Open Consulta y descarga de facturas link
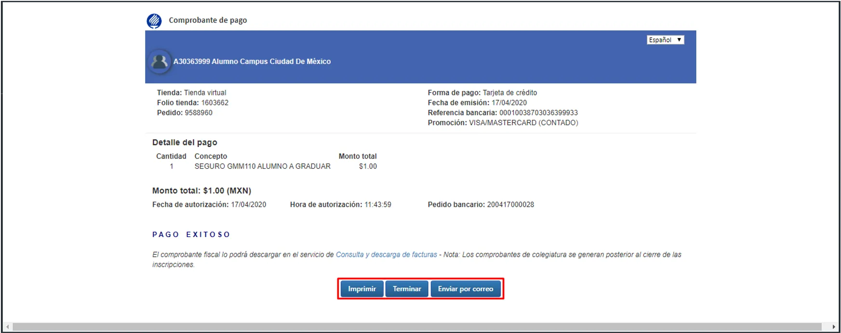The height and width of the screenshot is (333, 841). (387, 254)
